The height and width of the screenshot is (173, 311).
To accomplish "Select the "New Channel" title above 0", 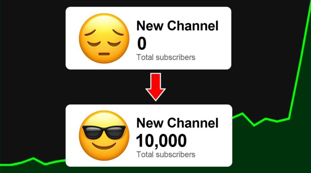I will [x=177, y=26].
